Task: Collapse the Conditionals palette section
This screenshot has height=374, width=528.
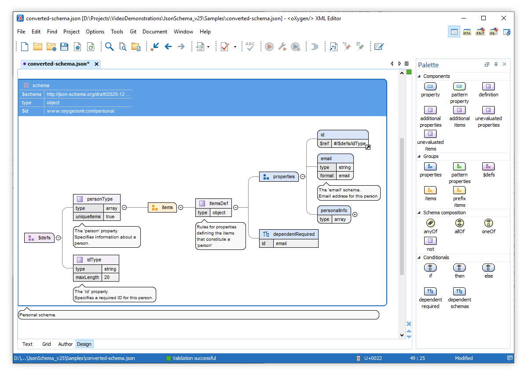Action: [419, 257]
